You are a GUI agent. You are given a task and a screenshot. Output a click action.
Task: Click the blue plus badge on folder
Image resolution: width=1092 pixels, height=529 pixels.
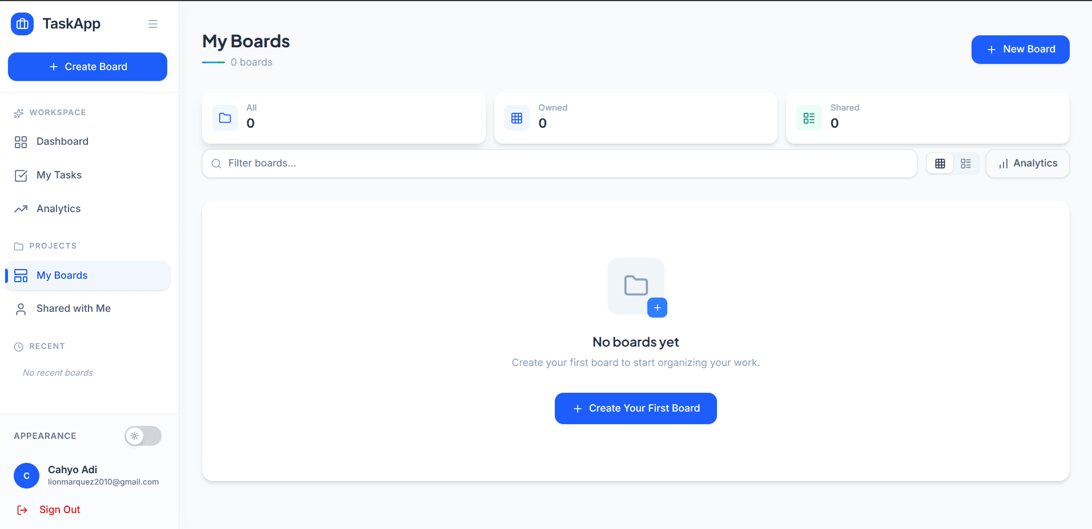(657, 308)
